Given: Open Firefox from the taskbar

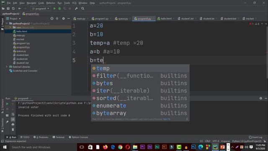Looking at the screenshot, I should (x=105, y=147).
